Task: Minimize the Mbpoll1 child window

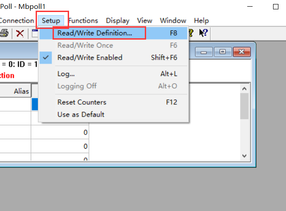Action: click(204, 52)
